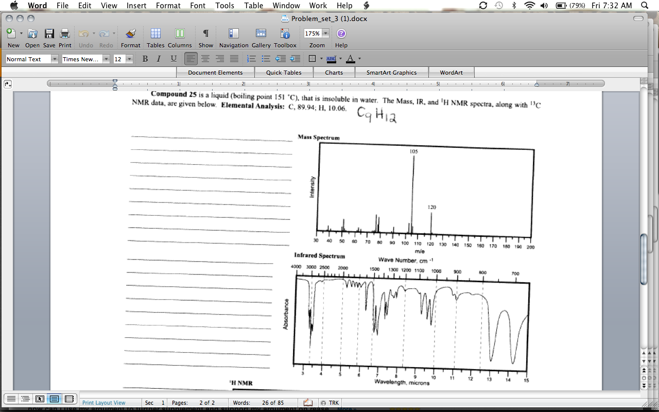Open the Format paintbrush tool

[x=131, y=34]
